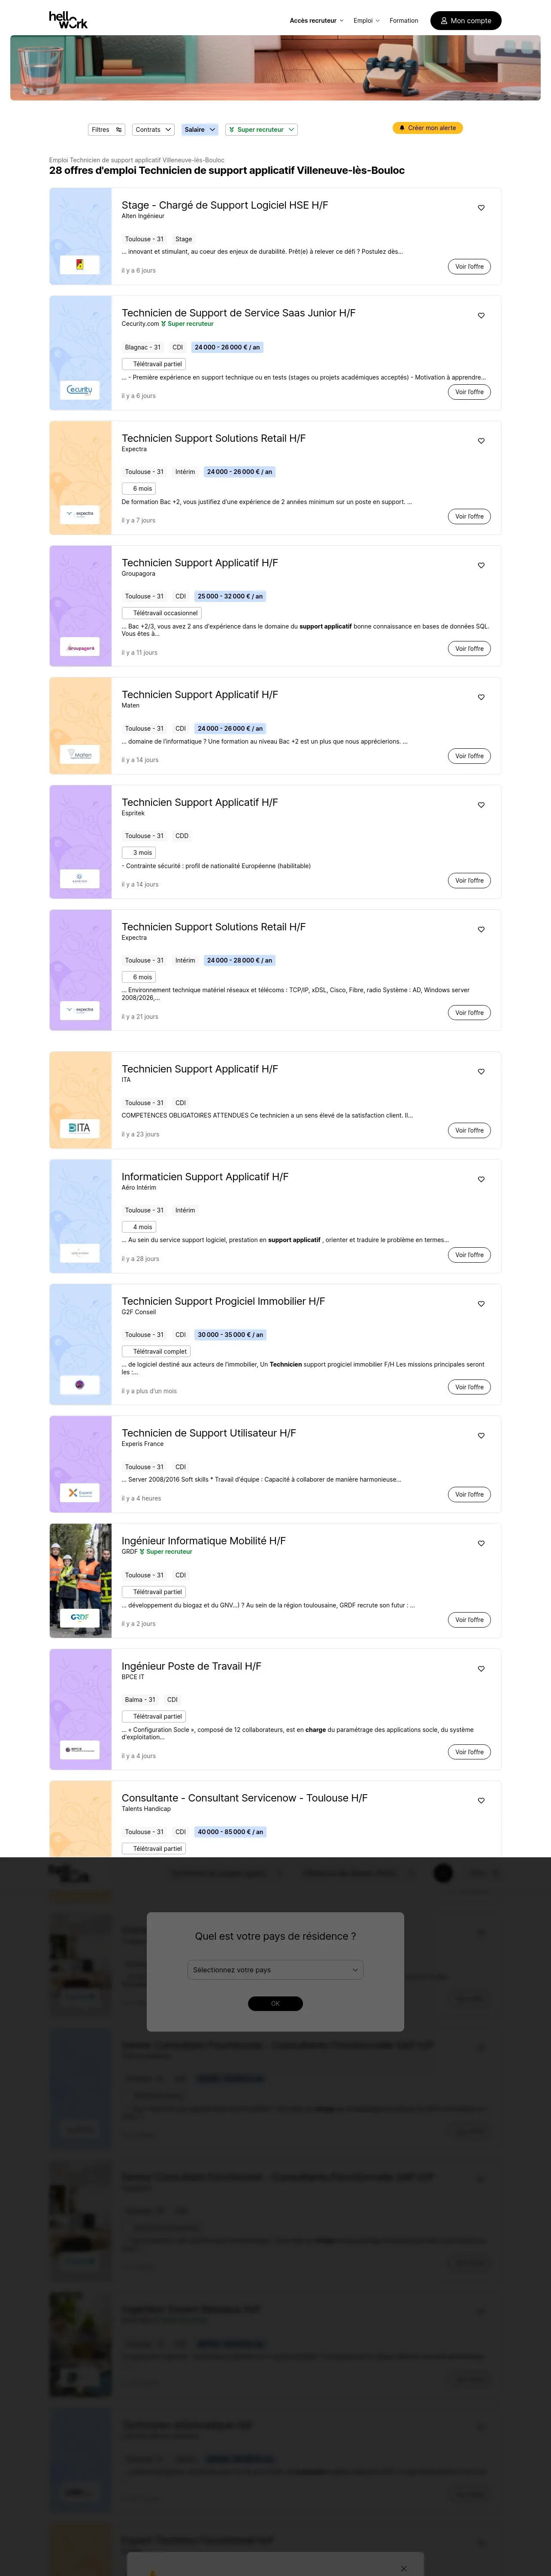The height and width of the screenshot is (2576, 551).
Task: Favorite the GRDF Ingénieur Informatique Mobilité offer
Action: point(481,1544)
